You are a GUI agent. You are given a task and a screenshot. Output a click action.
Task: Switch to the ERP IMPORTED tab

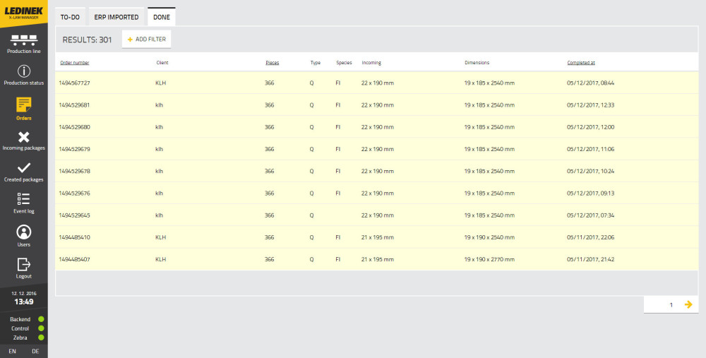116,17
